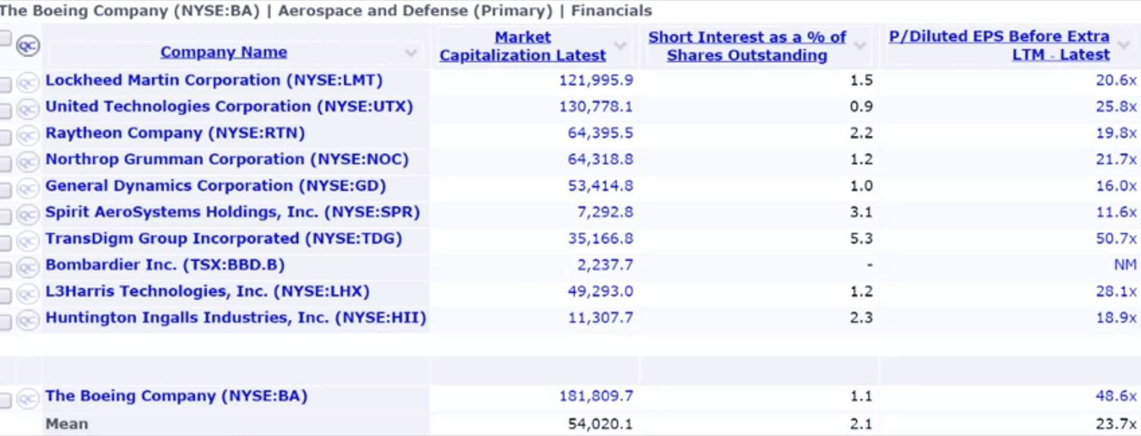Toggle the select-all checkbox in the header
This screenshot has width=1141, height=436.
coord(5,38)
